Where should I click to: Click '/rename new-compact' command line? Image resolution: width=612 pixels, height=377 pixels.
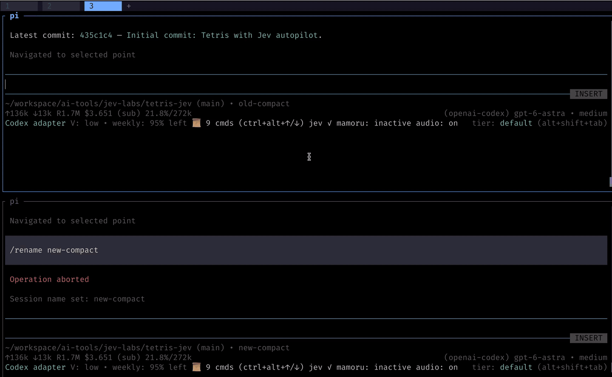tap(306, 250)
